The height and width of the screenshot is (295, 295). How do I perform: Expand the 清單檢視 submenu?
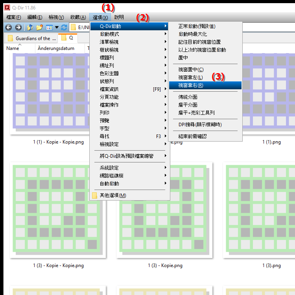[129, 42]
